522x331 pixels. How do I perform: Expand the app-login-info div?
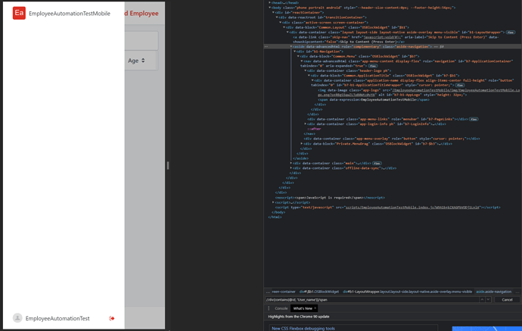click(306, 124)
